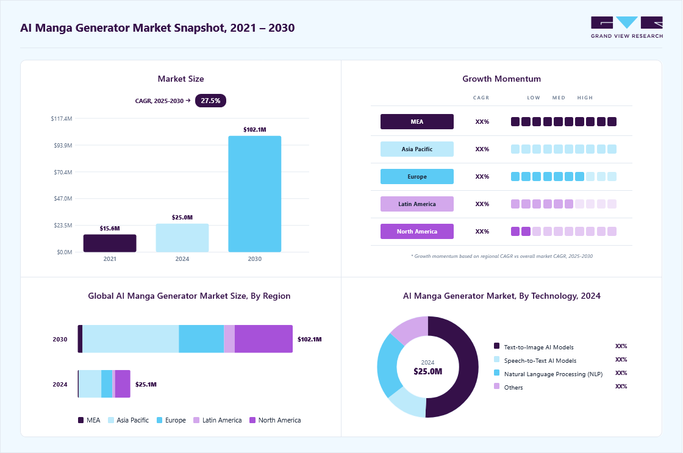Click the light-blue Speech-to-Text donut segment

409,402
